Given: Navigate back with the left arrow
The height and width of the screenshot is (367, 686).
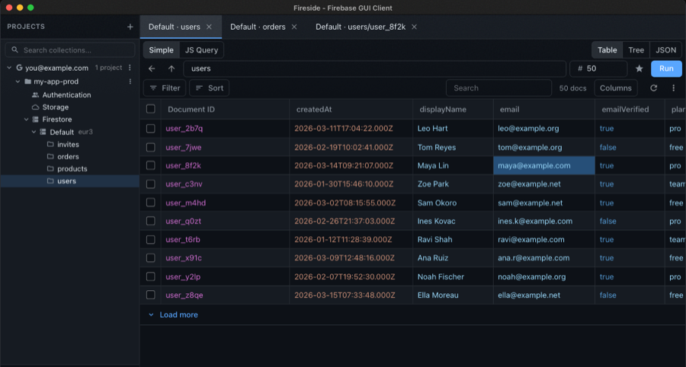Looking at the screenshot, I should click(x=152, y=69).
